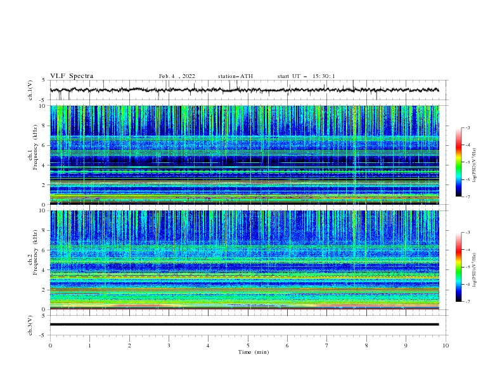Click the "ch.3(V)" axis label
This screenshot has width=502, height=388.
[30, 325]
